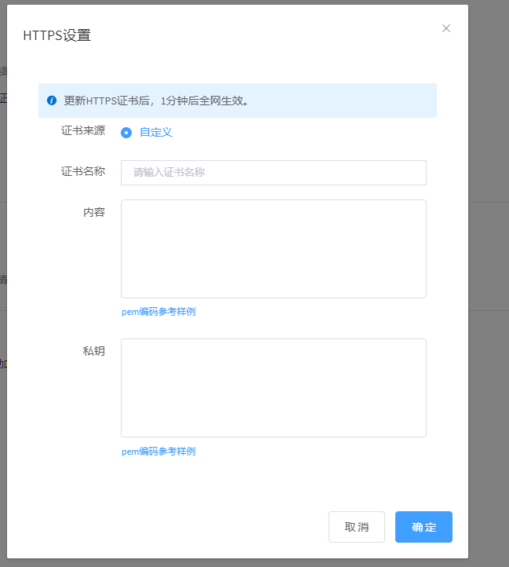This screenshot has width=509, height=567.
Task: Open pem编码参考样例 link below 私钥 box
Action: pos(158,452)
